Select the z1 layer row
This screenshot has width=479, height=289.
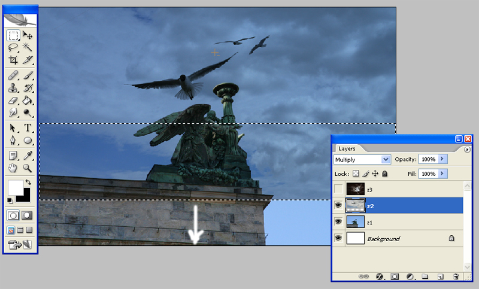pos(398,222)
